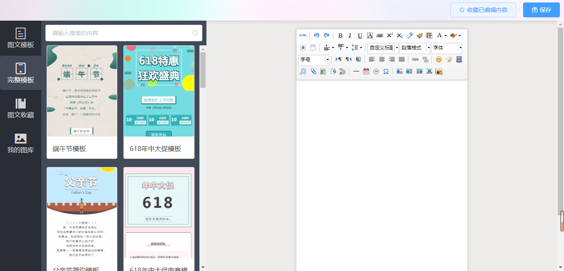This screenshot has width=564, height=271.
Task: Insert music using the note icon
Action: pyautogui.click(x=303, y=71)
